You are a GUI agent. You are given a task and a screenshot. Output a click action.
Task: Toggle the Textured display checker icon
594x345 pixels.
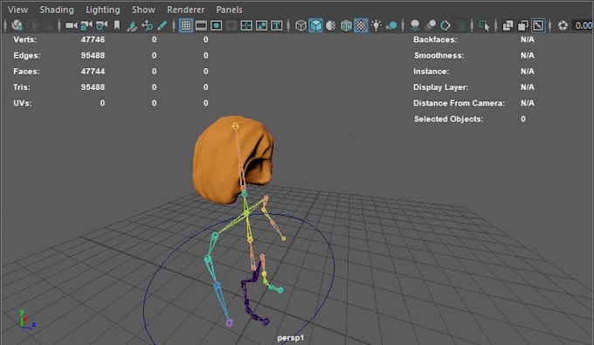(361, 25)
